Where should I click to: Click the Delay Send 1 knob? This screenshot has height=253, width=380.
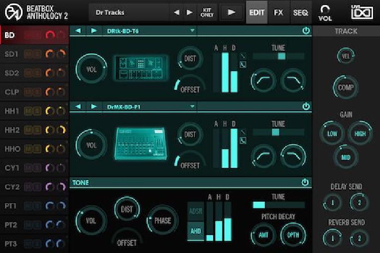tap(332, 203)
